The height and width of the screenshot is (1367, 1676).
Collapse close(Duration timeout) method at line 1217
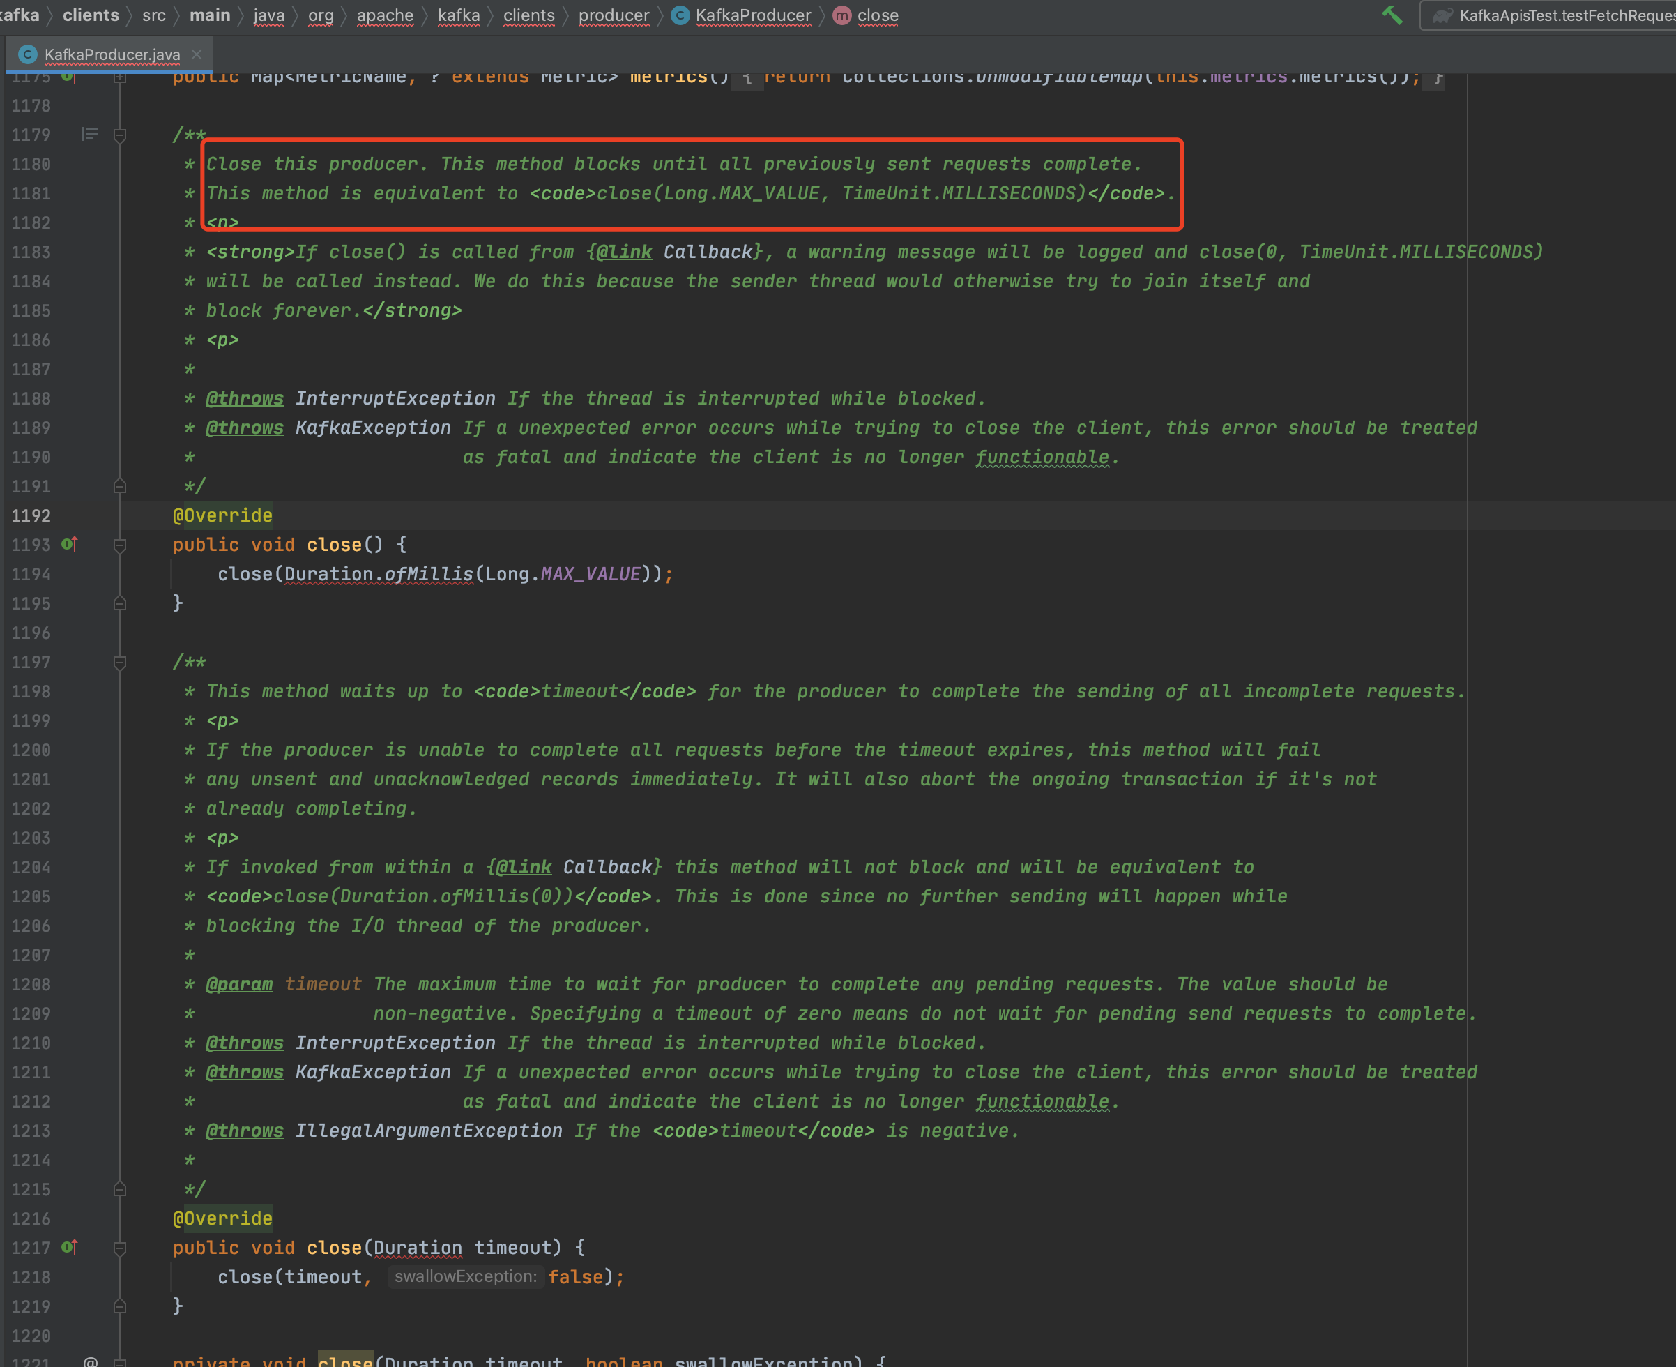(120, 1248)
